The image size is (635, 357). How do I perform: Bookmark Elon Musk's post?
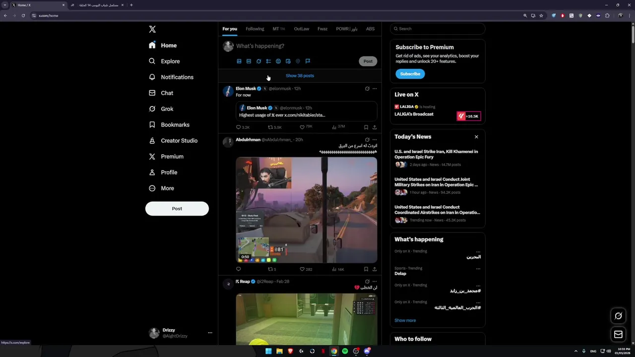(x=366, y=127)
